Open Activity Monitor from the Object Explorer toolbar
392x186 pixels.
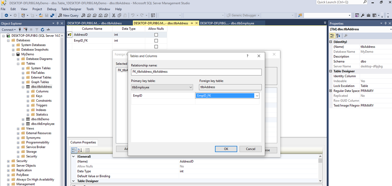48,29
